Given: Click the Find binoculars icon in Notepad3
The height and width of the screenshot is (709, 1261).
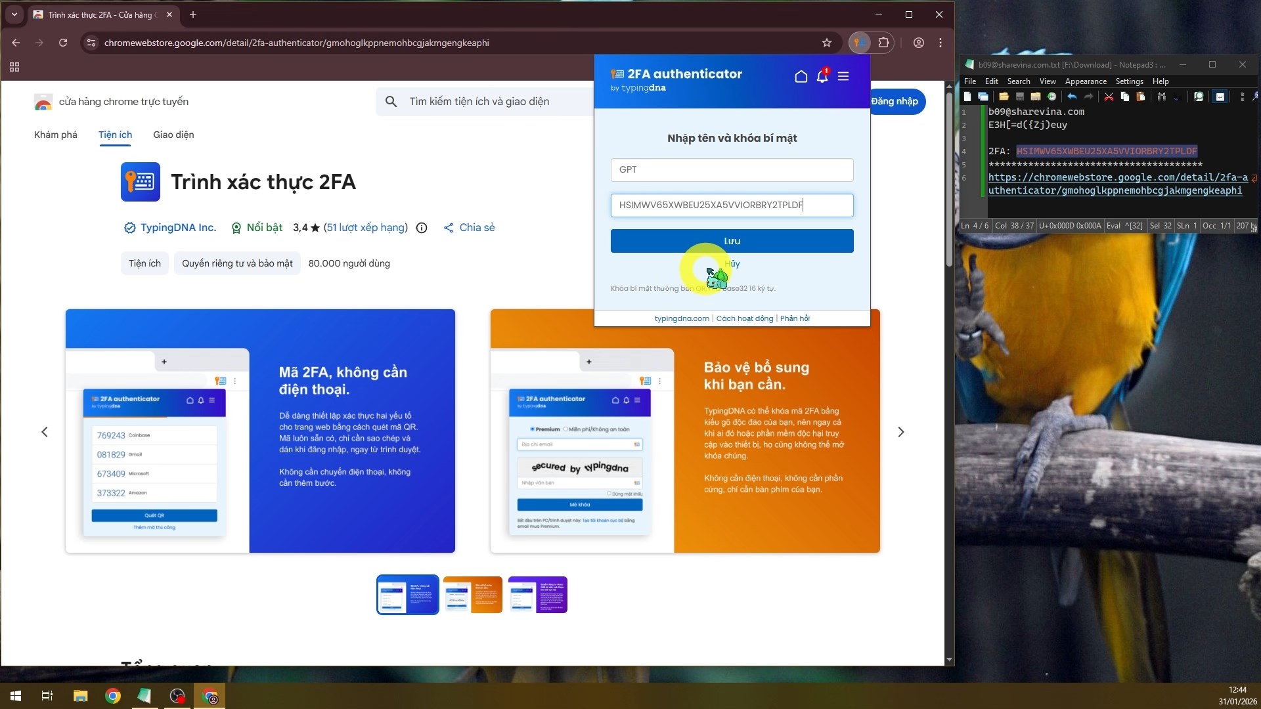Looking at the screenshot, I should pos(1161,97).
